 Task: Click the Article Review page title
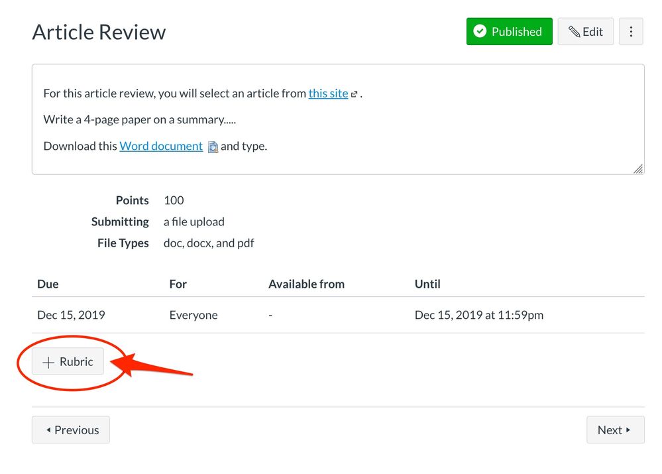(x=99, y=32)
